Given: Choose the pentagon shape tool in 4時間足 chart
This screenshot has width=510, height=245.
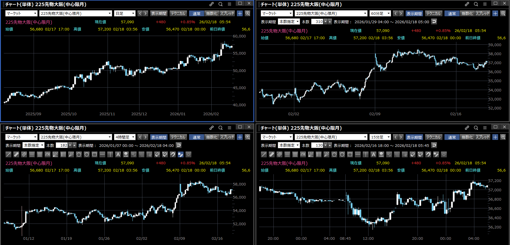Looking at the screenshot, I should click(79, 154).
